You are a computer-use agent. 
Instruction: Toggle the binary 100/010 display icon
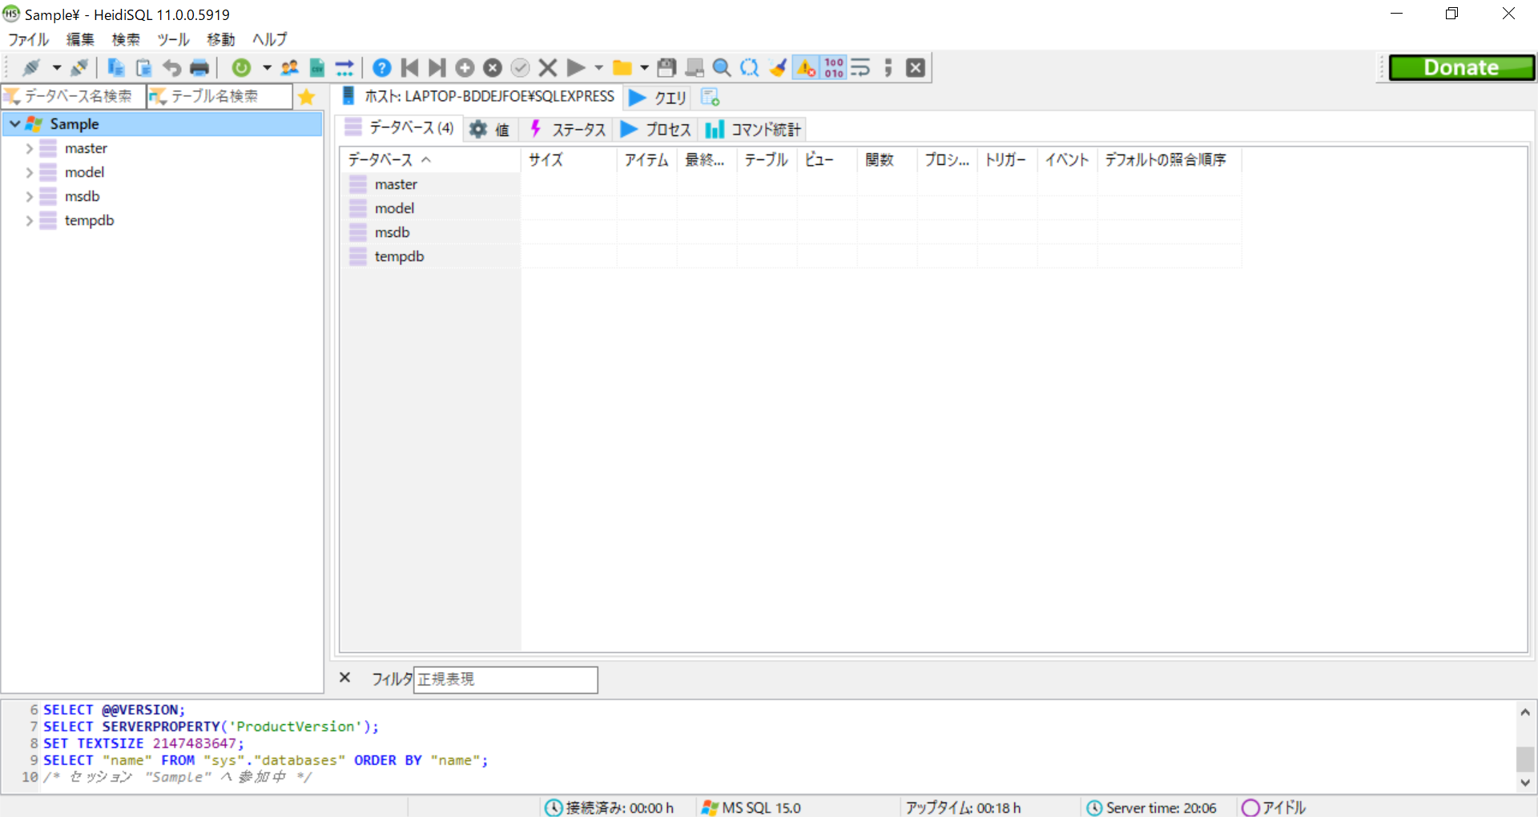[834, 68]
